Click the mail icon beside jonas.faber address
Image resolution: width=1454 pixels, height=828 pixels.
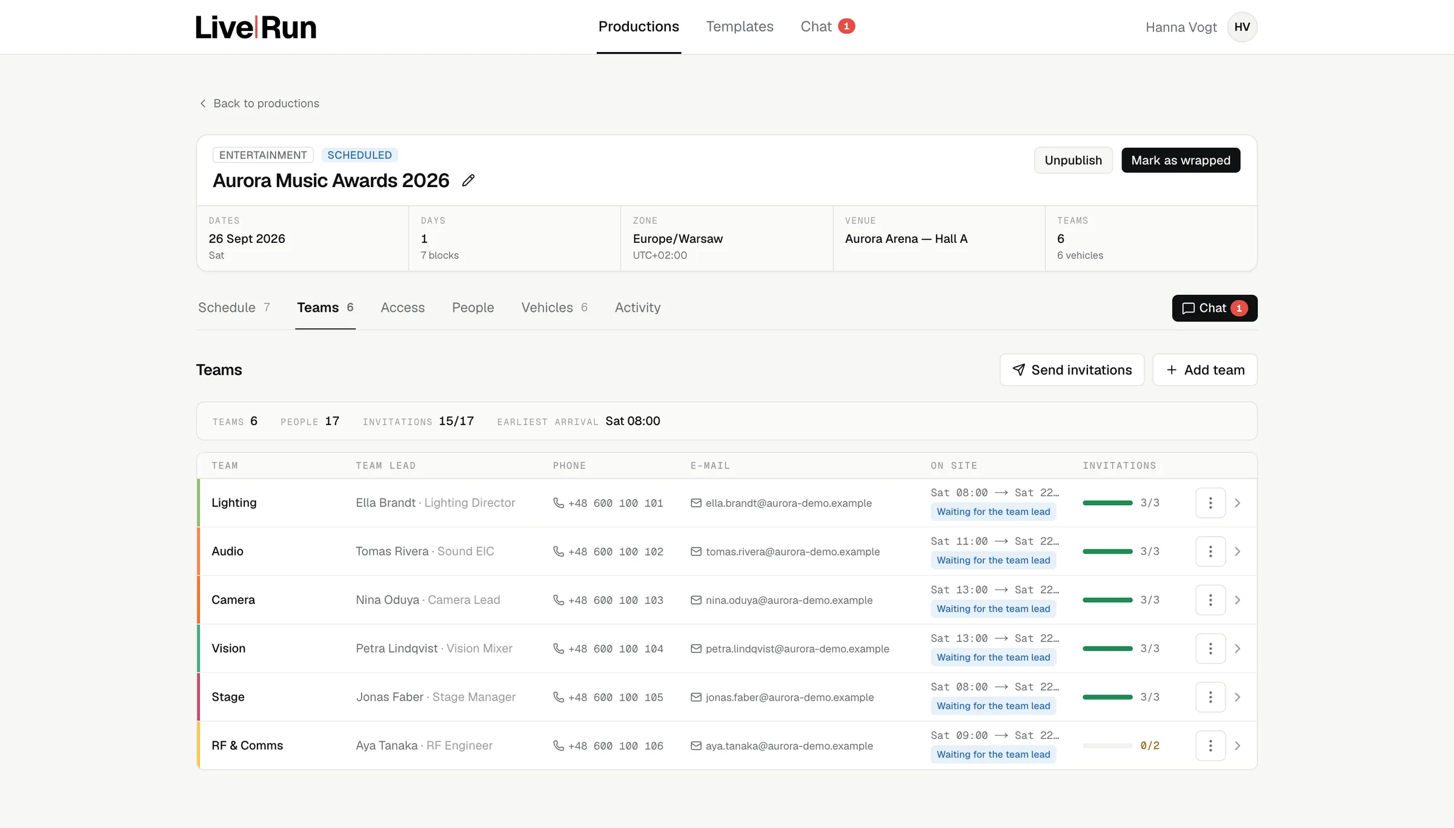[x=696, y=697]
